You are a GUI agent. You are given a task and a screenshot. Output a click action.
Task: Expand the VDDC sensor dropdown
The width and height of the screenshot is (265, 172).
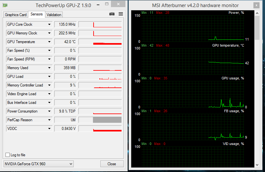(49, 129)
